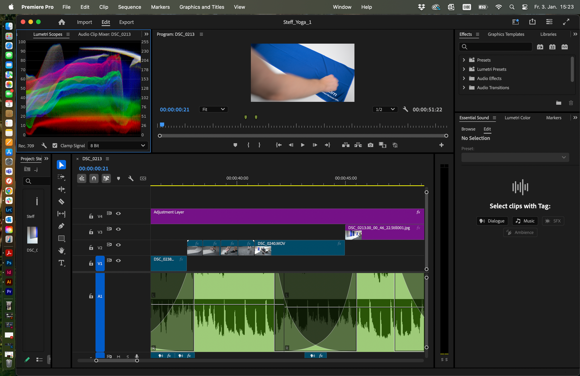Play the sequence in Program monitor
The height and width of the screenshot is (376, 580).
click(x=303, y=145)
